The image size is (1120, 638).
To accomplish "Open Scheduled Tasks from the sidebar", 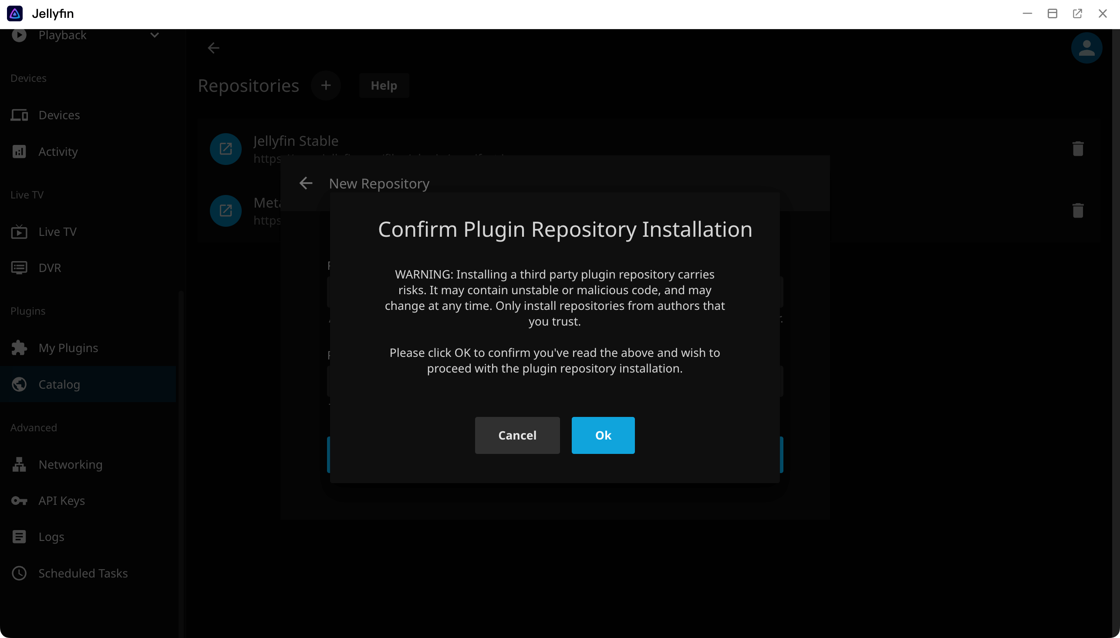I will tap(82, 573).
